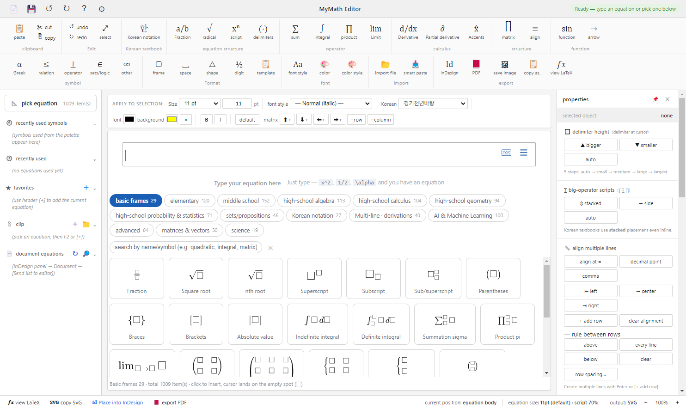Select the integral operator tool
Screen dimensions: 686x409
[x=322, y=31]
